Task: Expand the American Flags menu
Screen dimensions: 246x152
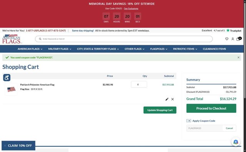Action: (30, 49)
